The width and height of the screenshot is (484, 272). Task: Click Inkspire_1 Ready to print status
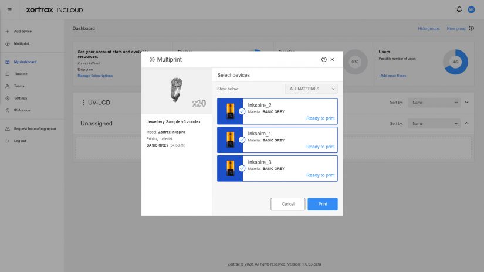(320, 147)
